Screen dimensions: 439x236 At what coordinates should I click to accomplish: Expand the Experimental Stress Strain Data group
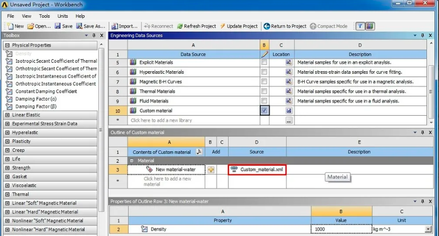point(7,123)
